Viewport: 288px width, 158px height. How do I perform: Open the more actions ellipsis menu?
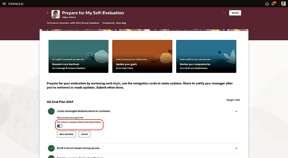point(224,13)
